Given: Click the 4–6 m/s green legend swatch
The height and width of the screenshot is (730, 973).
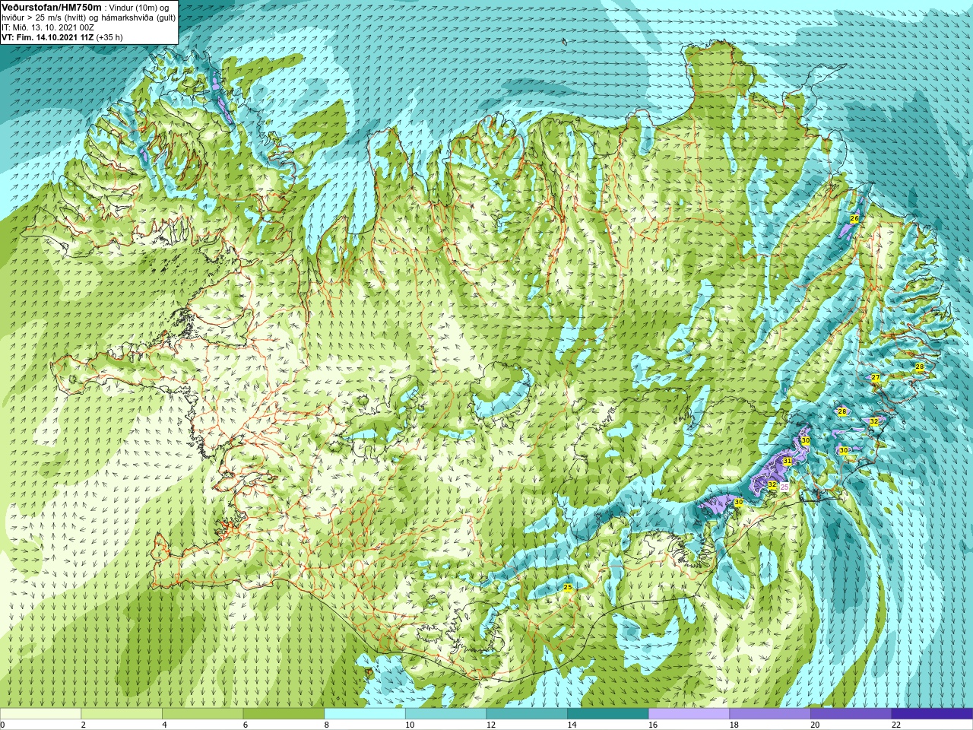Looking at the screenshot, I should (202, 714).
